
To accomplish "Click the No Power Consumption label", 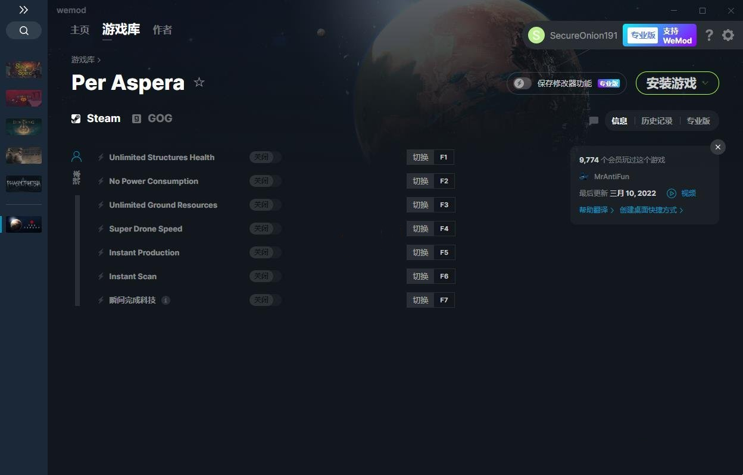I will [x=154, y=181].
